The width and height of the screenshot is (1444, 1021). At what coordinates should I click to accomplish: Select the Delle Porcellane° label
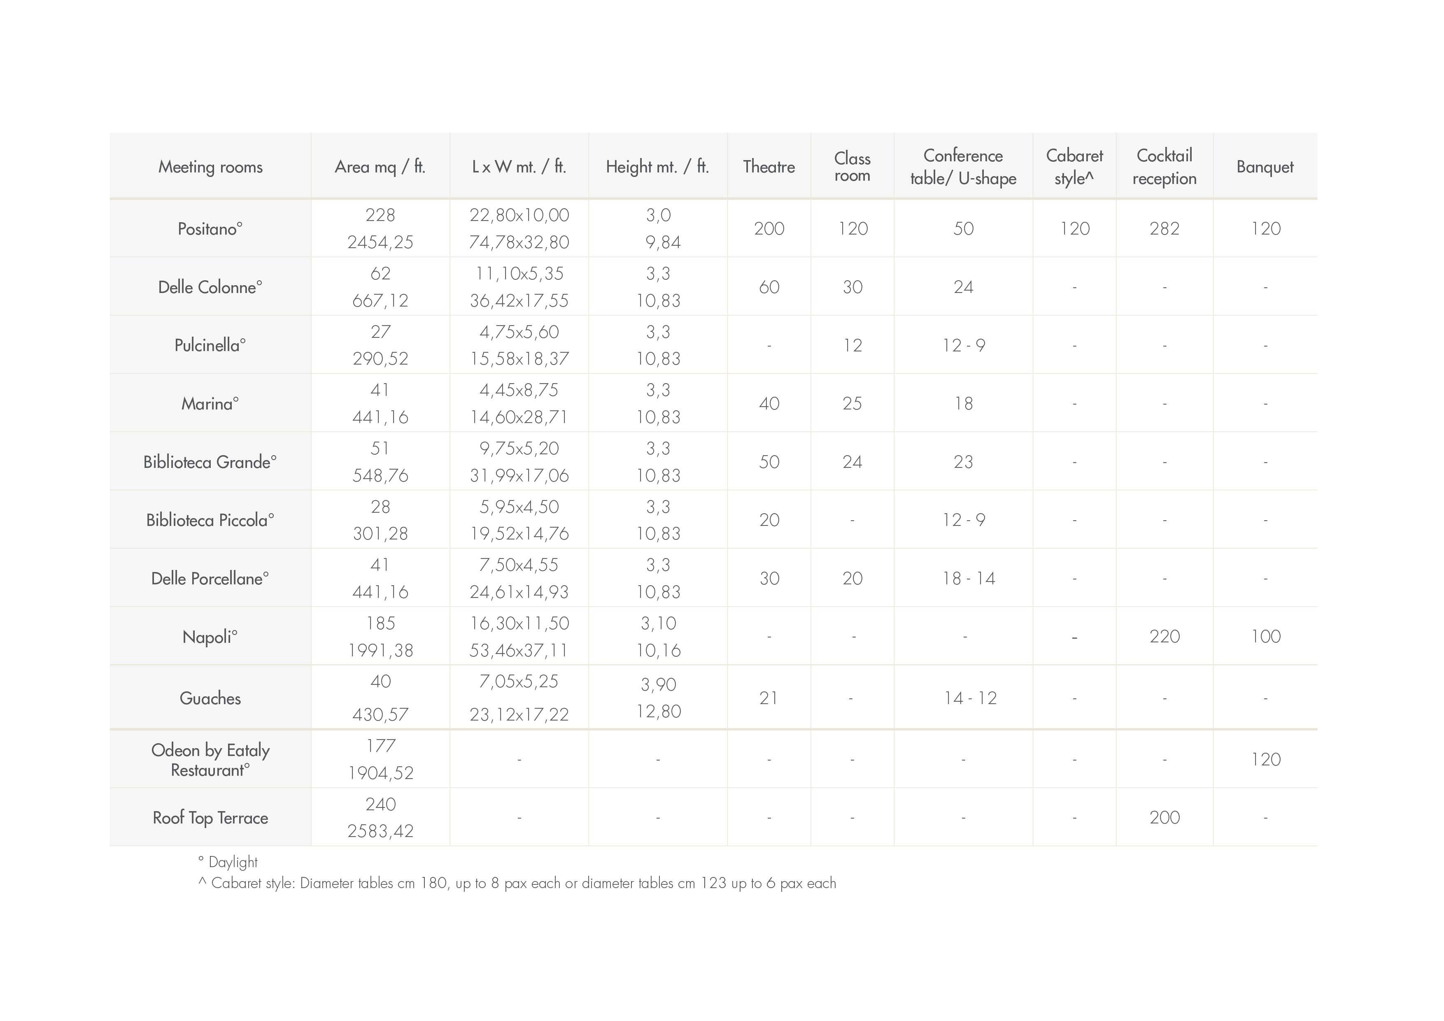(210, 578)
